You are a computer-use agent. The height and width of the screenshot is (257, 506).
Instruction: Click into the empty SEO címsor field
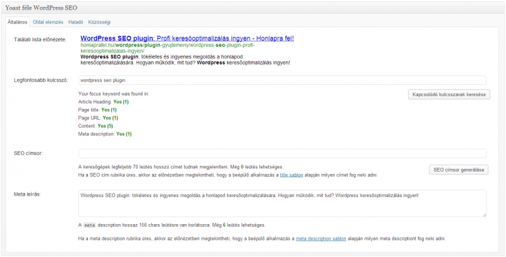point(282,153)
